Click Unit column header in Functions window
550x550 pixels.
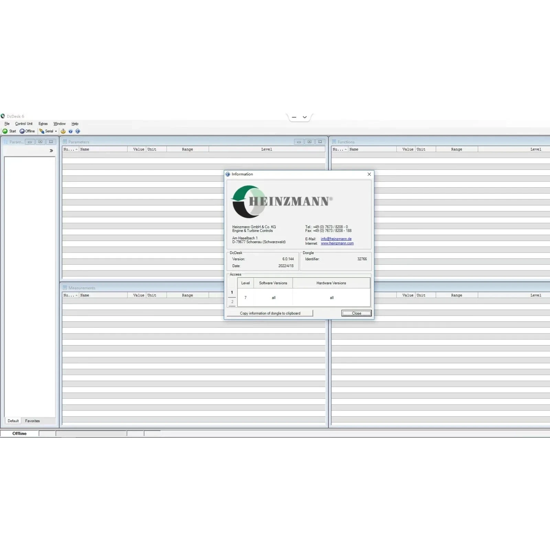[426, 149]
